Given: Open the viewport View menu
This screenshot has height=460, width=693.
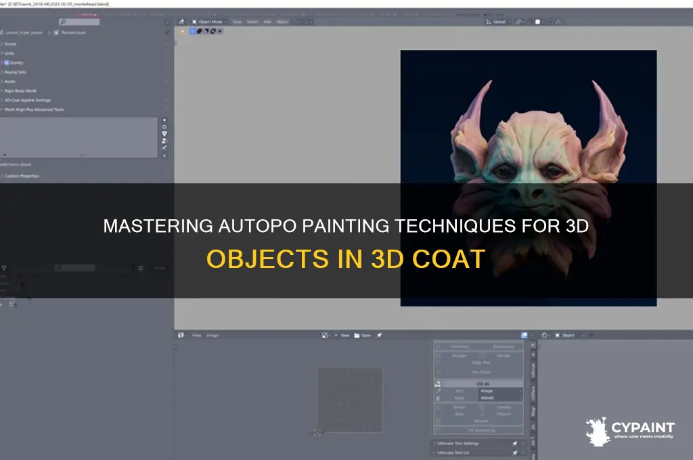Looking at the screenshot, I should click(x=238, y=22).
